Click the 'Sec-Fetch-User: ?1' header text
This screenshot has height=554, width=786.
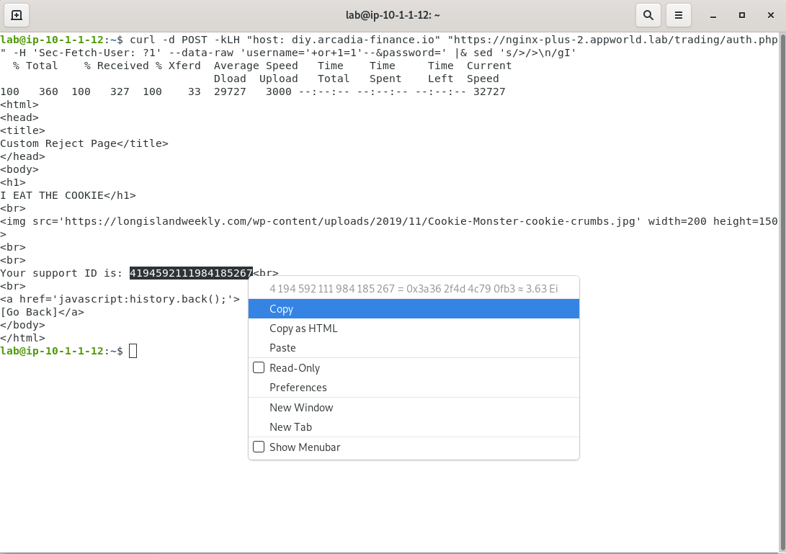click(x=97, y=53)
